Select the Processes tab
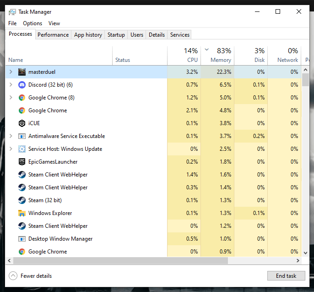The width and height of the screenshot is (314, 292). coord(20,34)
